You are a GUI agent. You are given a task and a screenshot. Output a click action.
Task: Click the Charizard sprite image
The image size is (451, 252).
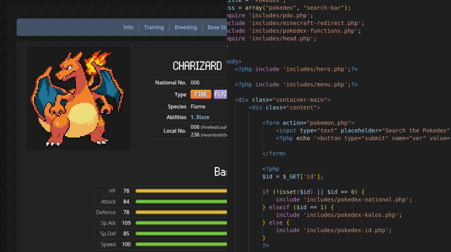[x=78, y=98]
